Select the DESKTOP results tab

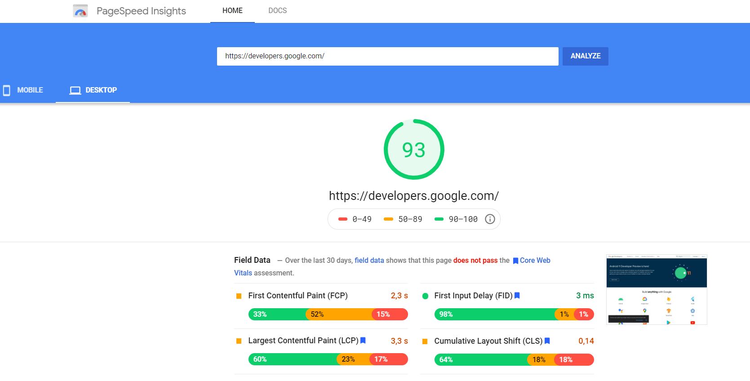[93, 90]
